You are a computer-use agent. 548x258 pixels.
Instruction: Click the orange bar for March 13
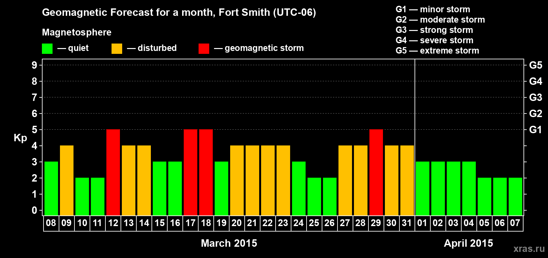pos(129,180)
